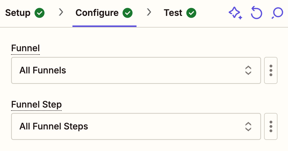Click the green checkmark beside Configure
This screenshot has height=151, width=288.
click(x=128, y=13)
